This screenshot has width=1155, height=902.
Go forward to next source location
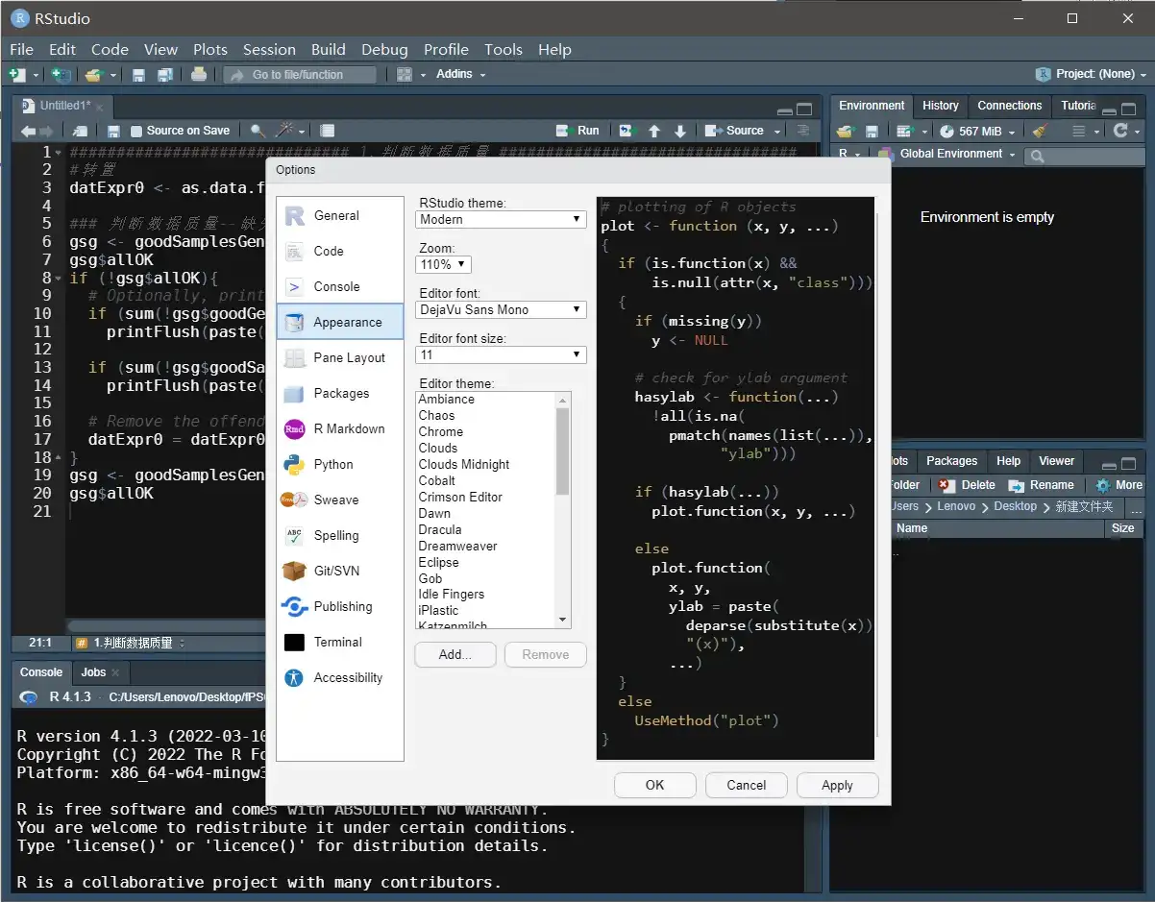(x=45, y=131)
